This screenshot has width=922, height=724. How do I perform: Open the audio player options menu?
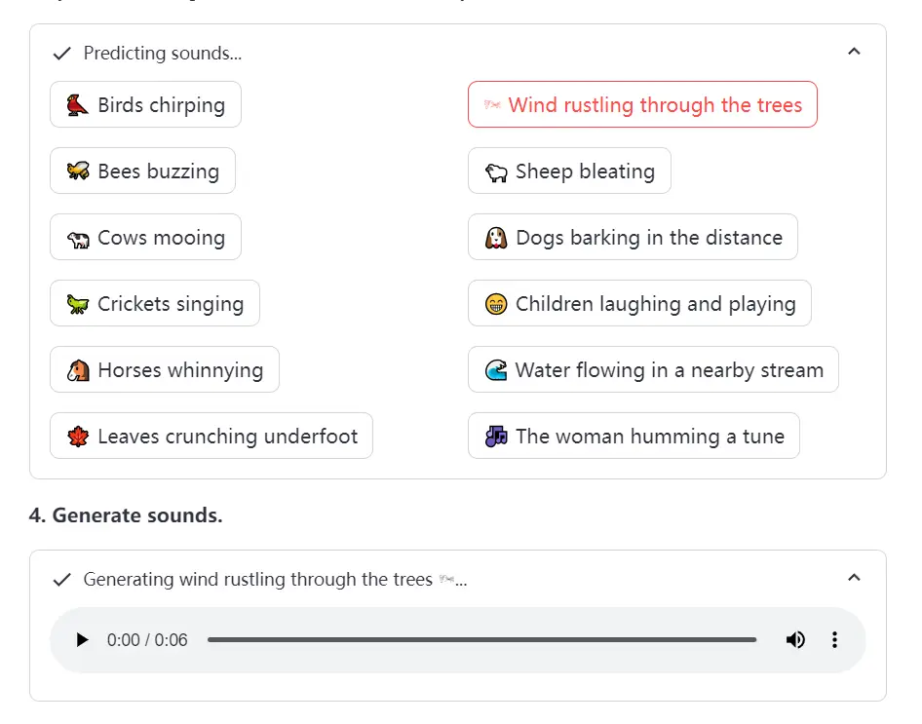coord(835,639)
